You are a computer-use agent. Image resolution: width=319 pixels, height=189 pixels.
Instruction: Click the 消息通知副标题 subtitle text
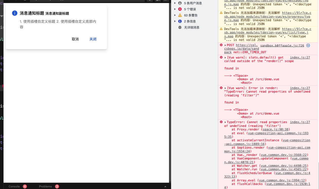pyautogui.click(x=57, y=13)
